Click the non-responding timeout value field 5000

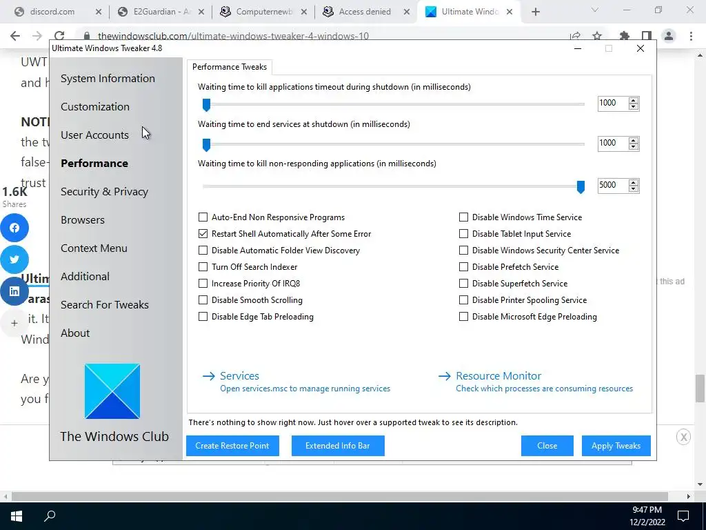coord(613,185)
